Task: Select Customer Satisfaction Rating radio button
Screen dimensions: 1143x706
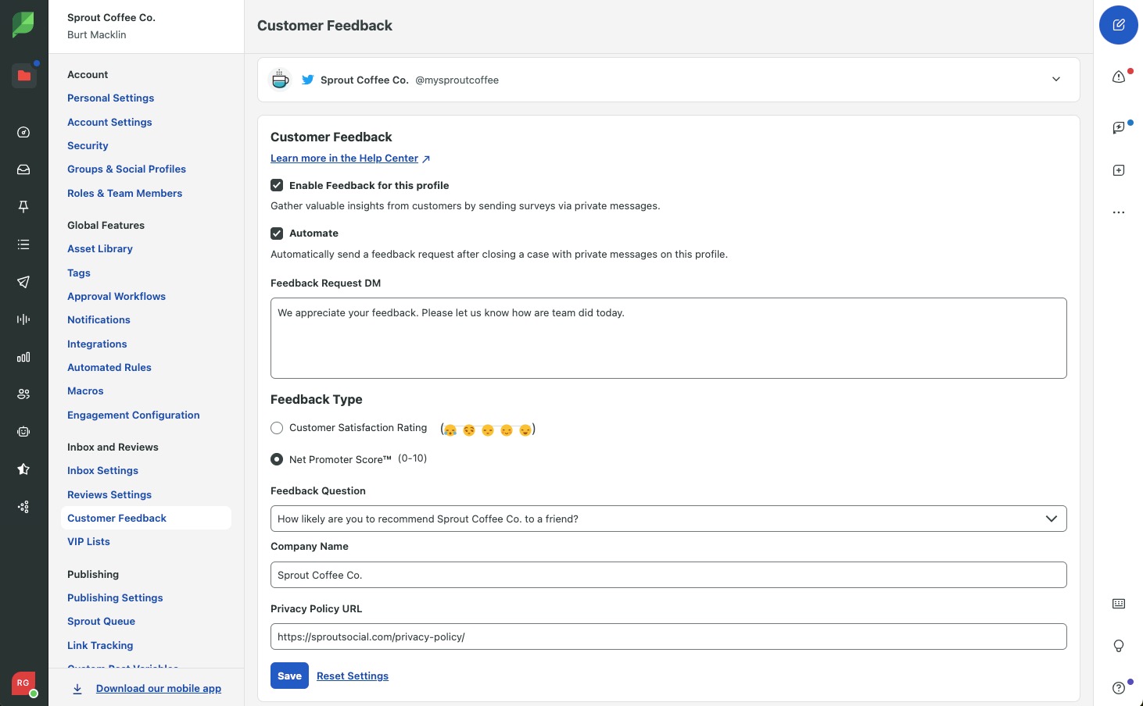Action: [x=277, y=428]
